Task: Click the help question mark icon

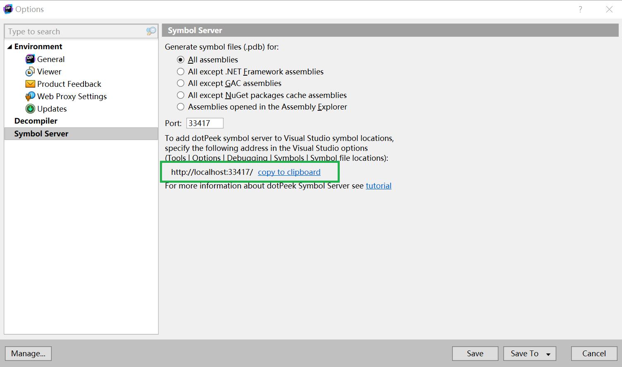Action: 580,9
